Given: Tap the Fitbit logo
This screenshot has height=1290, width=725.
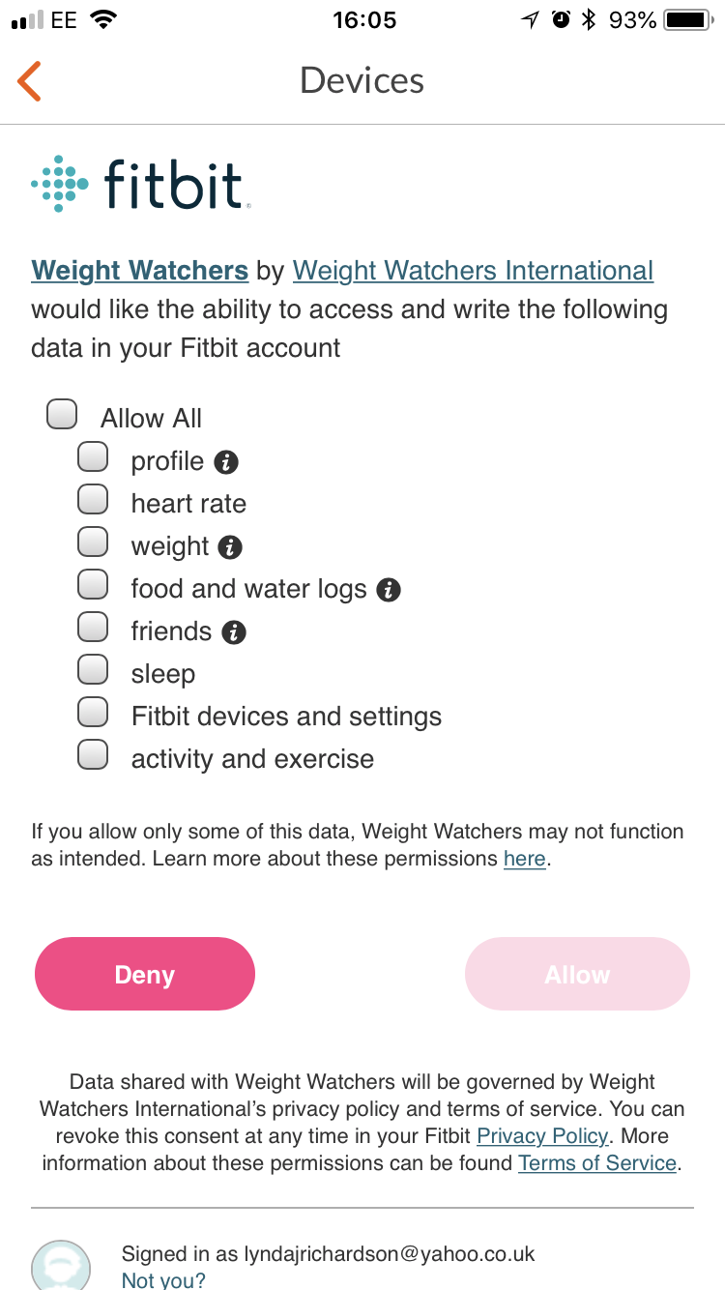Looking at the screenshot, I should tap(141, 183).
